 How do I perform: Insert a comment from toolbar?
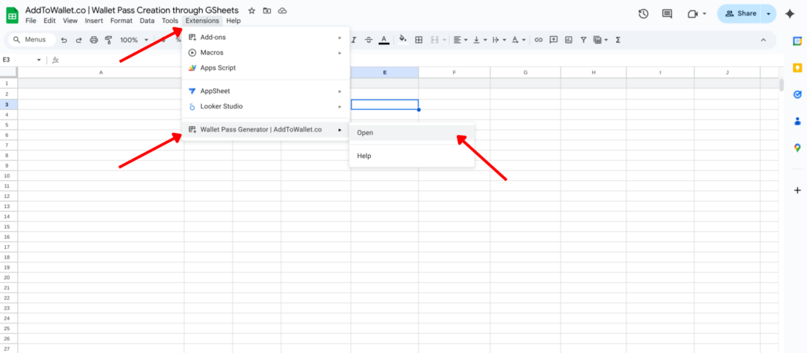(x=553, y=39)
